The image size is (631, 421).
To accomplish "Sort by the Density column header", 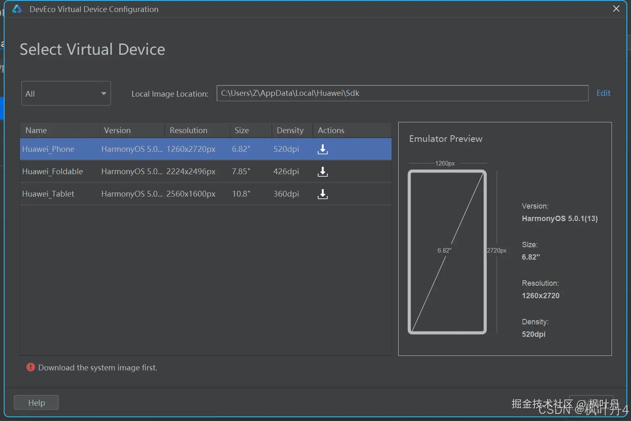I will (290, 130).
